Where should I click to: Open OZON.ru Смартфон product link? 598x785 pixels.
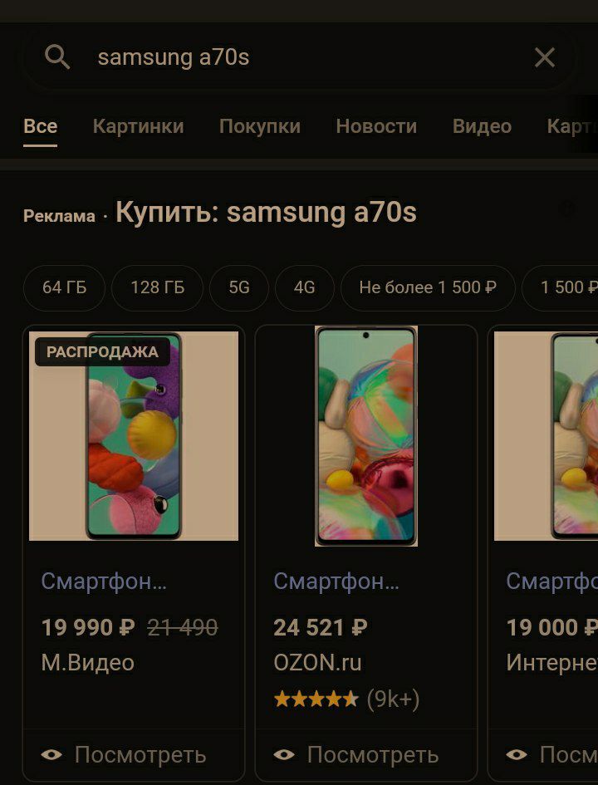pos(336,581)
